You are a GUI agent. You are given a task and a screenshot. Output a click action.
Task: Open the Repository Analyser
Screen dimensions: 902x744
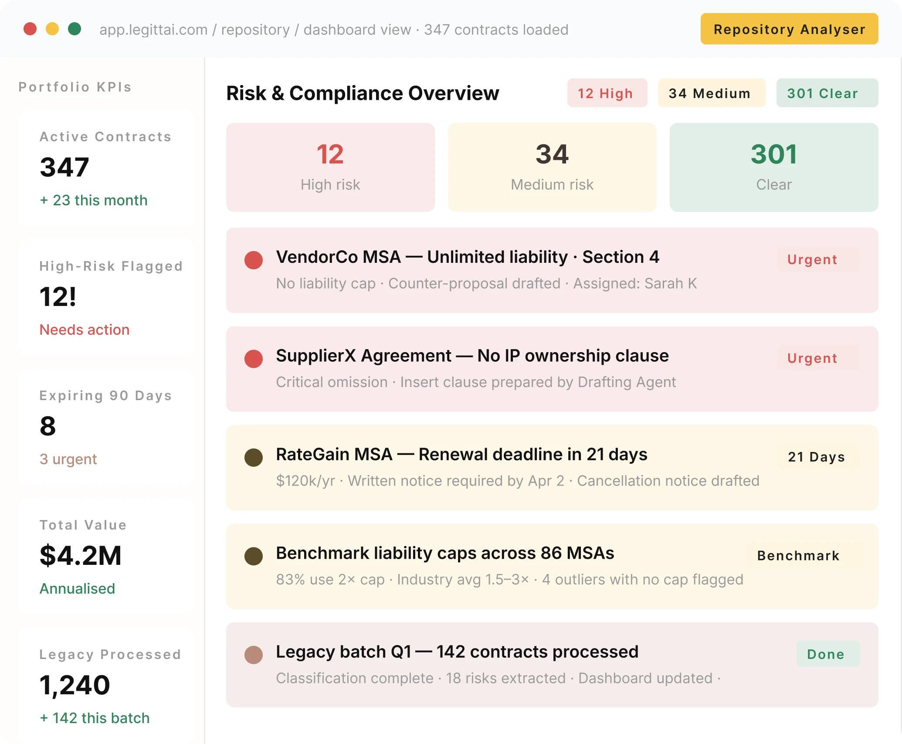[x=789, y=29]
